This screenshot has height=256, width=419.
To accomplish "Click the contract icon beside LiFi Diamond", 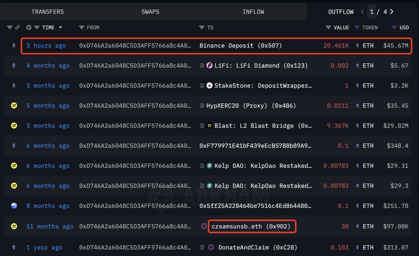I will [202, 66].
